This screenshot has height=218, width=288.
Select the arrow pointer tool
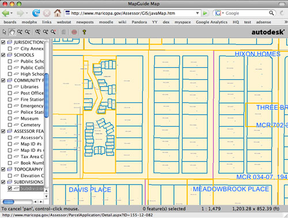click(4, 32)
